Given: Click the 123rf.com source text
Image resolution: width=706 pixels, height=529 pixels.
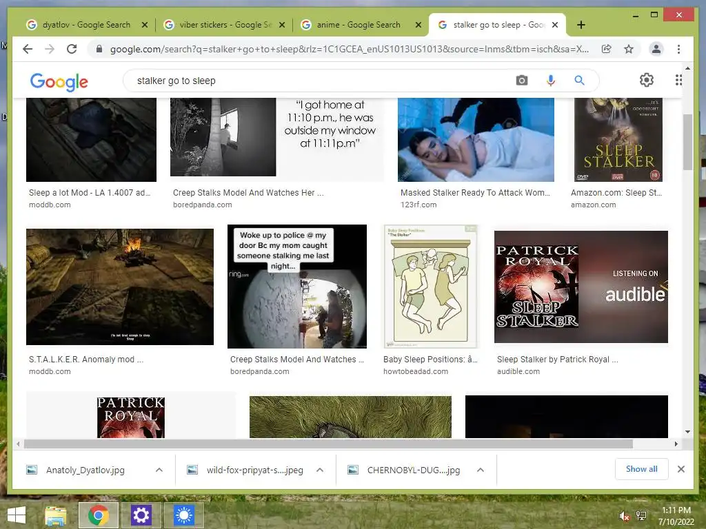Looking at the screenshot, I should click(x=418, y=205).
